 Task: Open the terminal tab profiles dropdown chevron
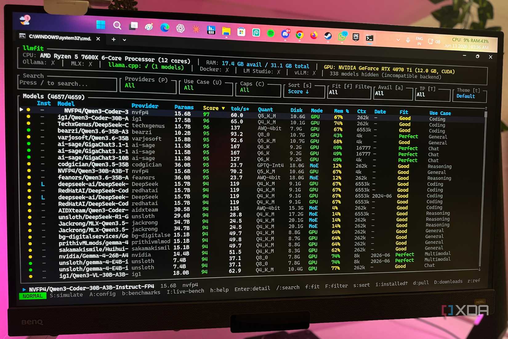click(x=124, y=40)
